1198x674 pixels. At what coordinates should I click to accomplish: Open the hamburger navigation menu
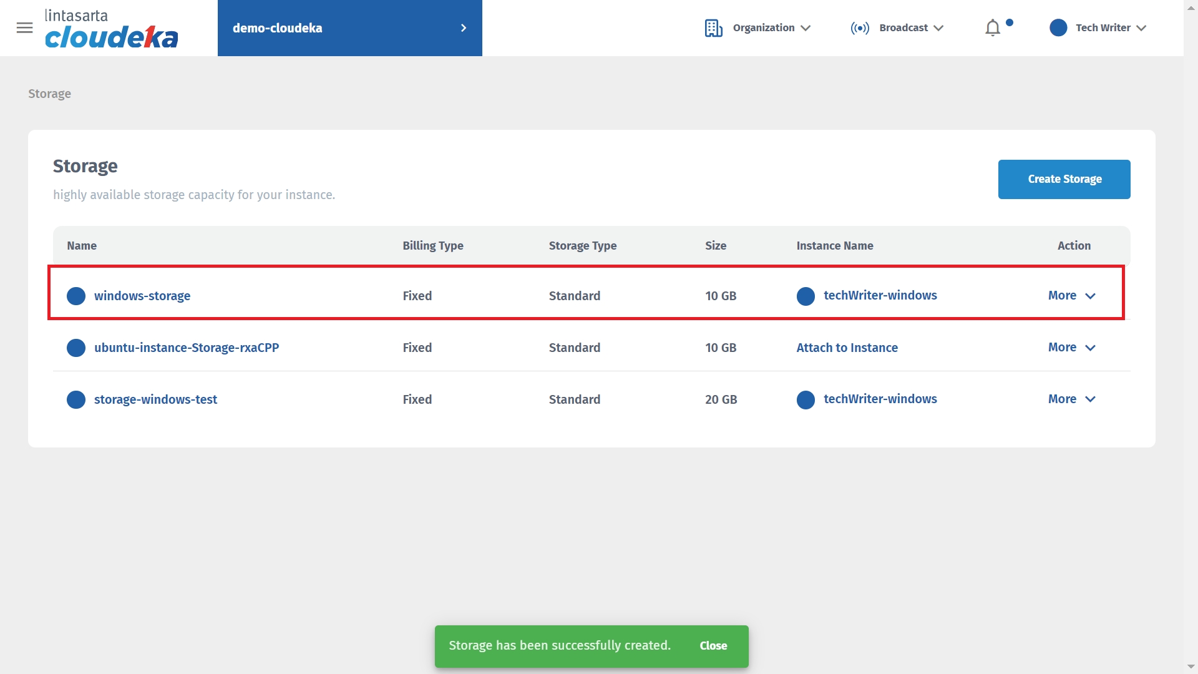[x=24, y=28]
